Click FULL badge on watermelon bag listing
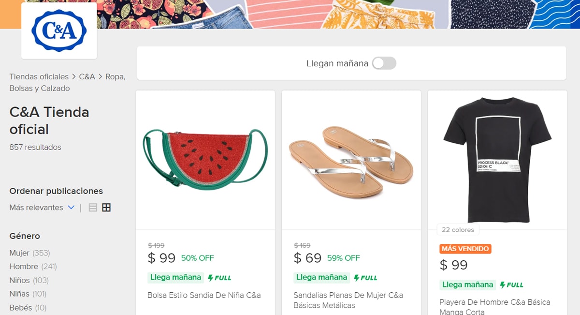The width and height of the screenshot is (580, 315). click(219, 278)
